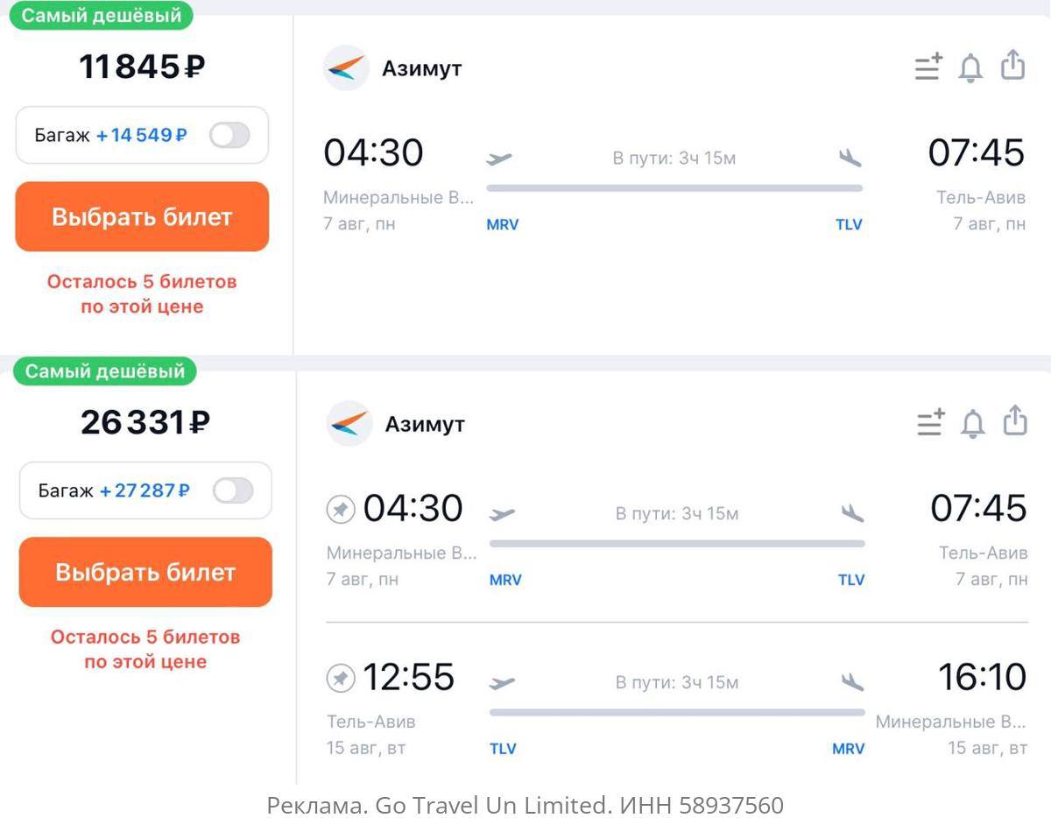1051x818 pixels.
Task: Click the bell icon on the one-way ticket
Action: click(x=970, y=67)
